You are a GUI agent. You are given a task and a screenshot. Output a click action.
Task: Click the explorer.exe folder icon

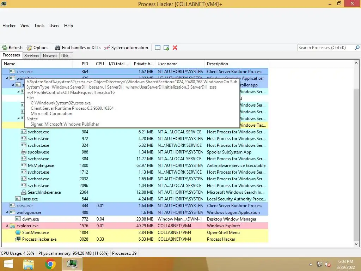(12, 225)
